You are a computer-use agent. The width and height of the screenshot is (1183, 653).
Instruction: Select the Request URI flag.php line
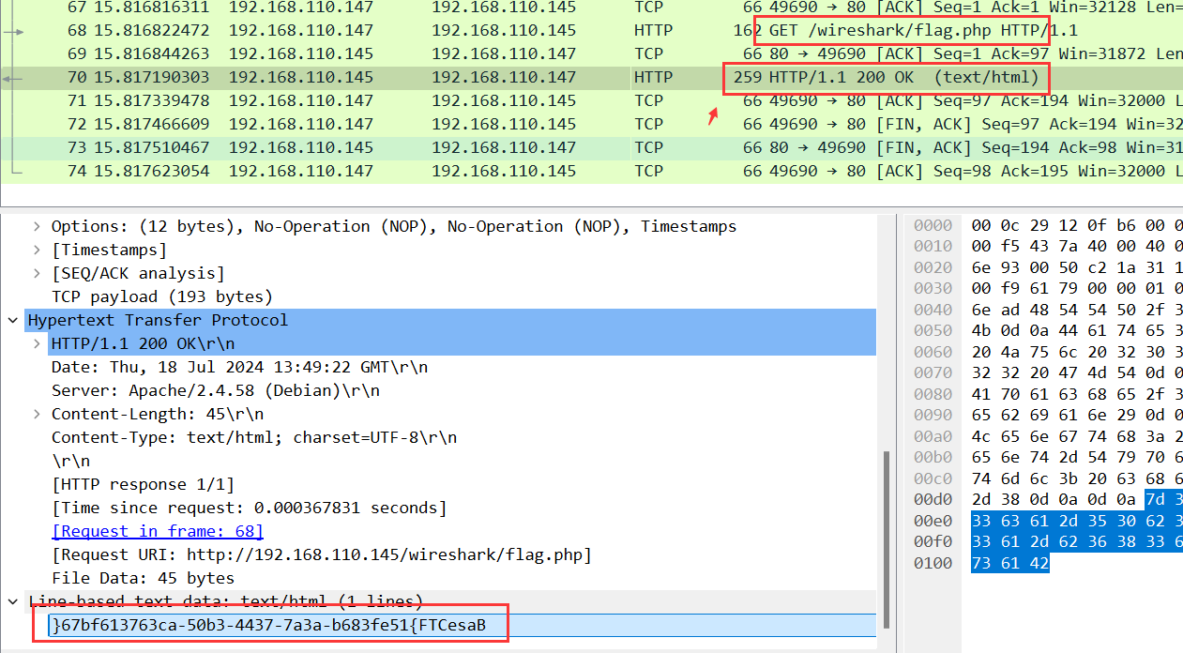pos(321,554)
